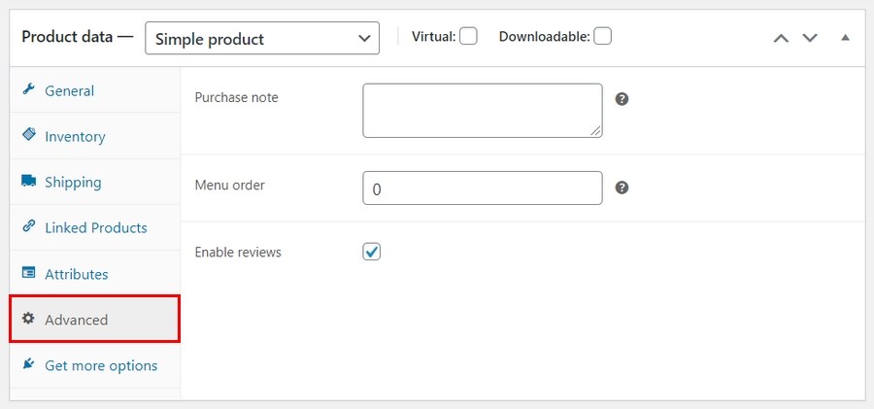Open Get more options link

pos(95,365)
